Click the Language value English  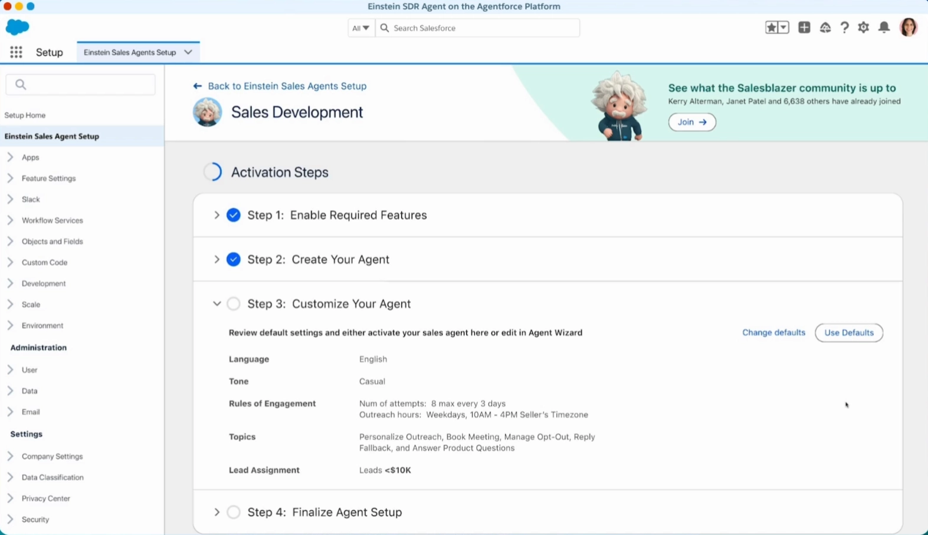pos(373,359)
